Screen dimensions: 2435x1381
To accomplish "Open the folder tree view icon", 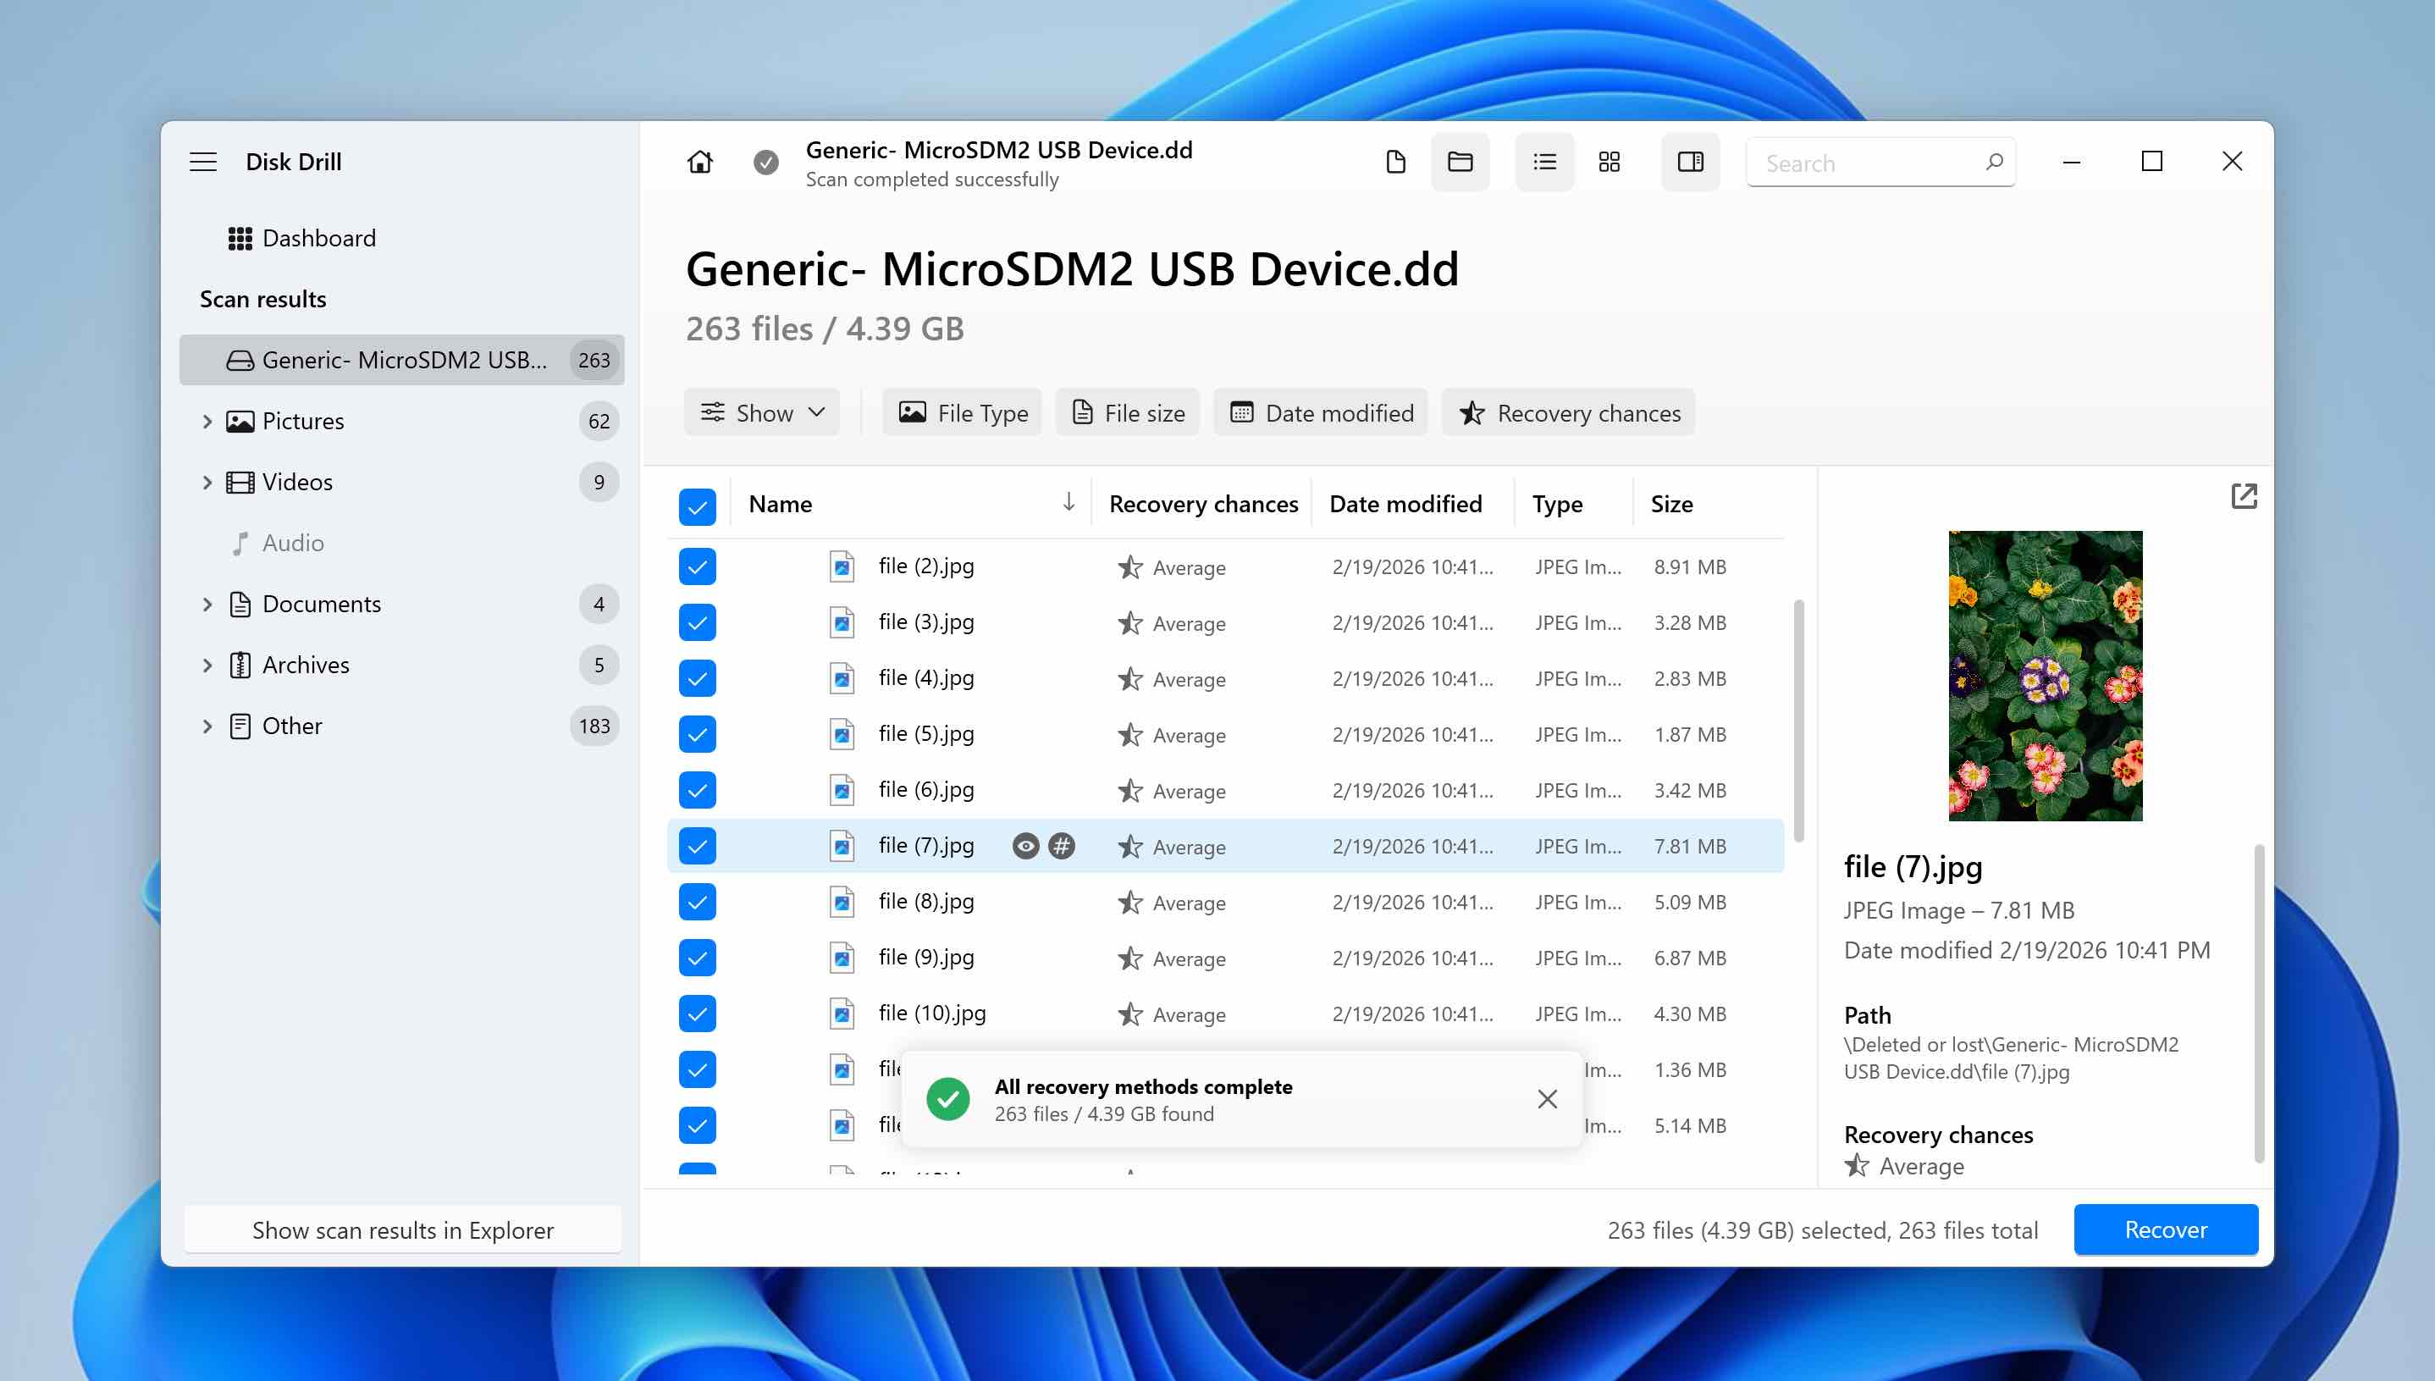I will click(1460, 163).
